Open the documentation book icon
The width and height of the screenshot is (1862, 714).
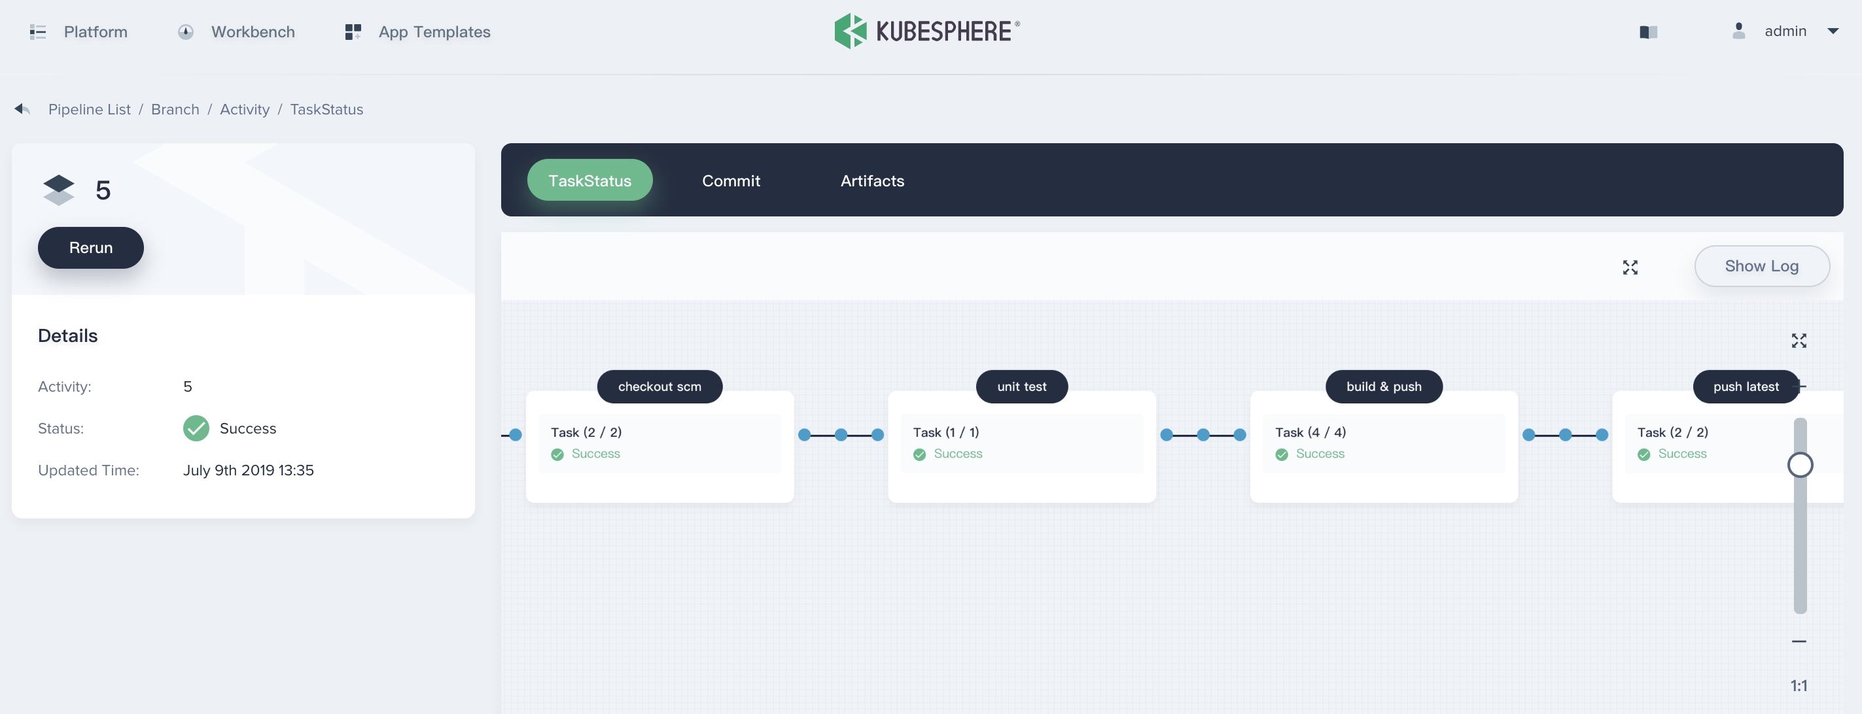(1648, 32)
